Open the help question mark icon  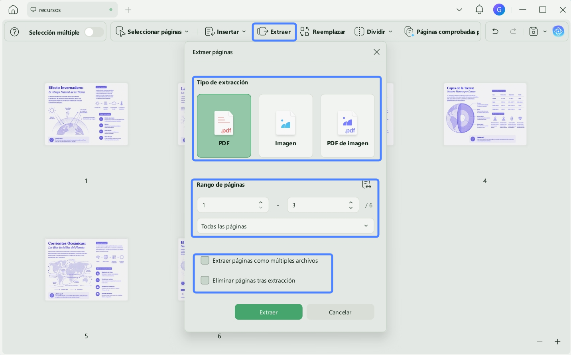point(14,32)
